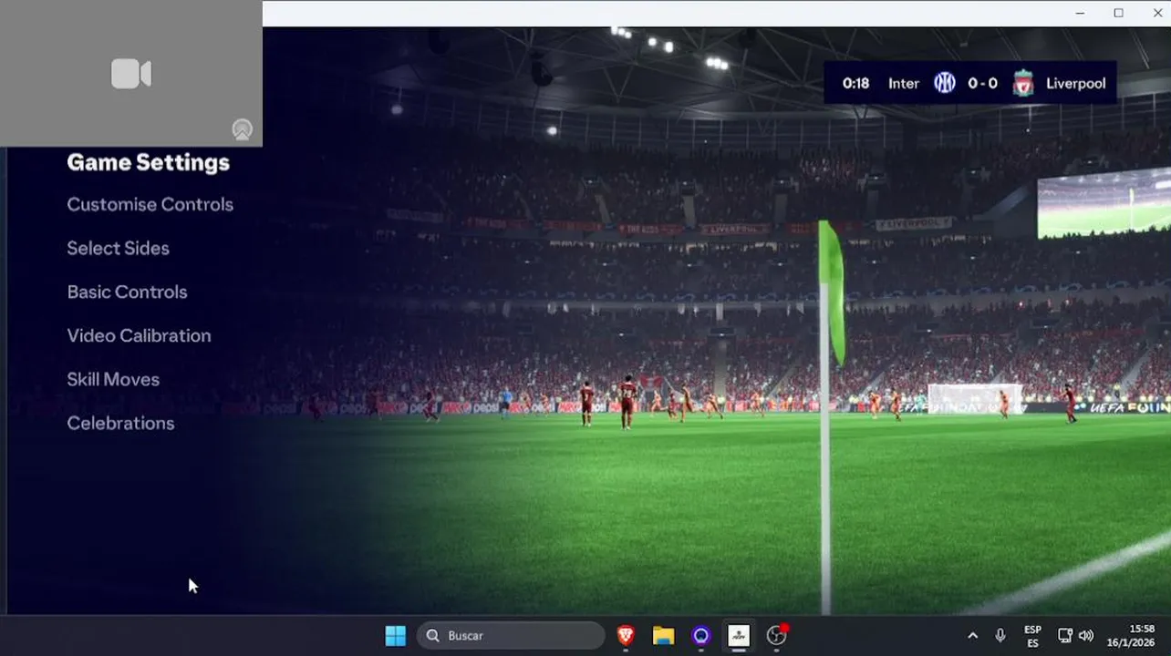Open the Brave browser from taskbar
This screenshot has height=656, width=1171.
[x=626, y=635]
